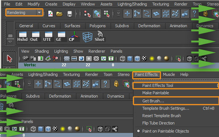Open the Help menu
Image resolution: width=219 pixels, height=137 pixels.
[x=184, y=74]
